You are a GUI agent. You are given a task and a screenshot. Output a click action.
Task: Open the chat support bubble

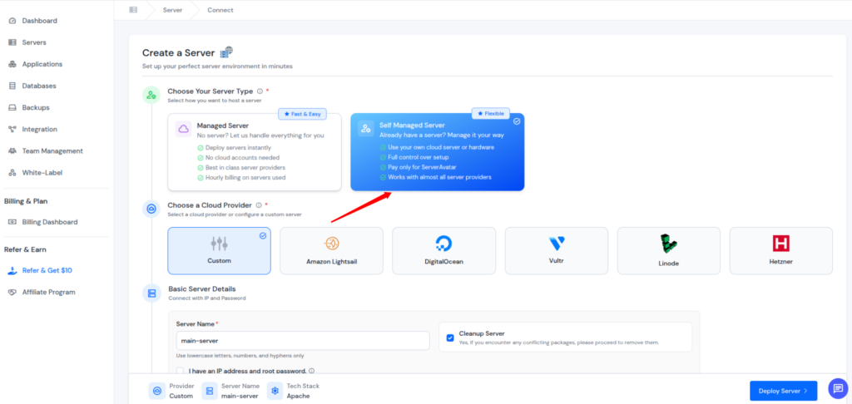coord(838,388)
